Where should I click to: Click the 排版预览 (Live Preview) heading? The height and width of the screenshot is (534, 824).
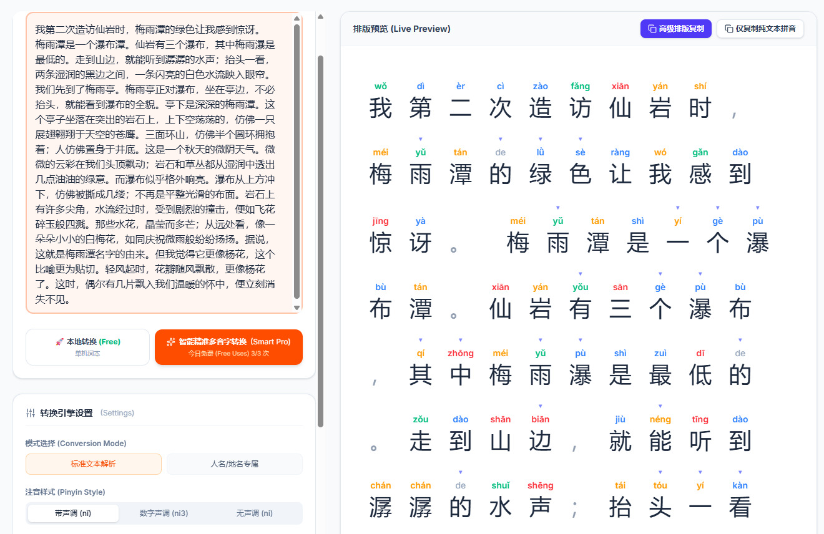(401, 29)
